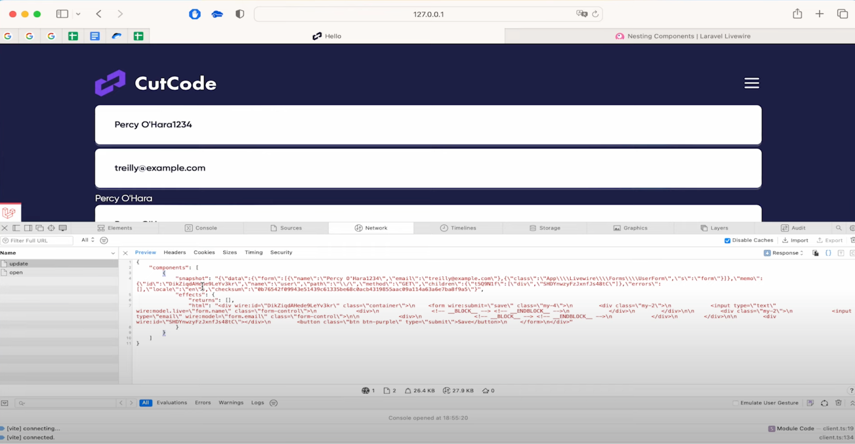Image resolution: width=855 pixels, height=444 pixels.
Task: Switch to Nesting Components Laravel Livewire tab
Action: click(682, 36)
